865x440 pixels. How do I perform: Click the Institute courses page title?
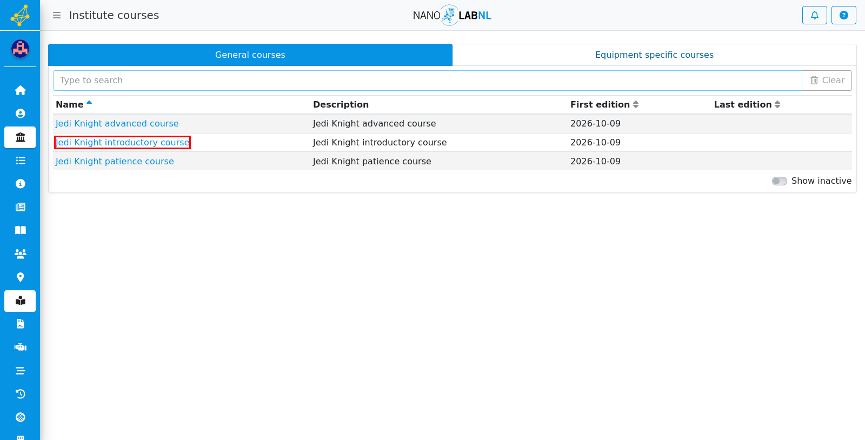[114, 15]
